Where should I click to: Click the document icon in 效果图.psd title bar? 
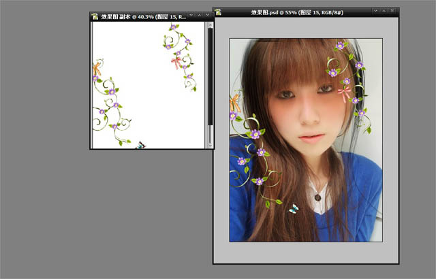point(219,12)
